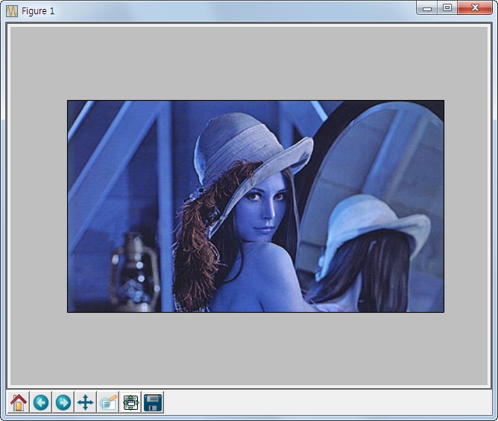Activate the Pan axes tool

(86, 402)
